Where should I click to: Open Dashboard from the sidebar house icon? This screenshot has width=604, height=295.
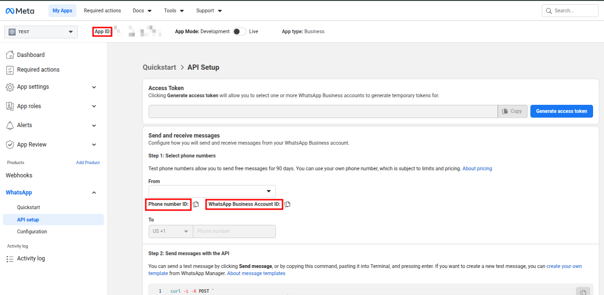pos(10,55)
